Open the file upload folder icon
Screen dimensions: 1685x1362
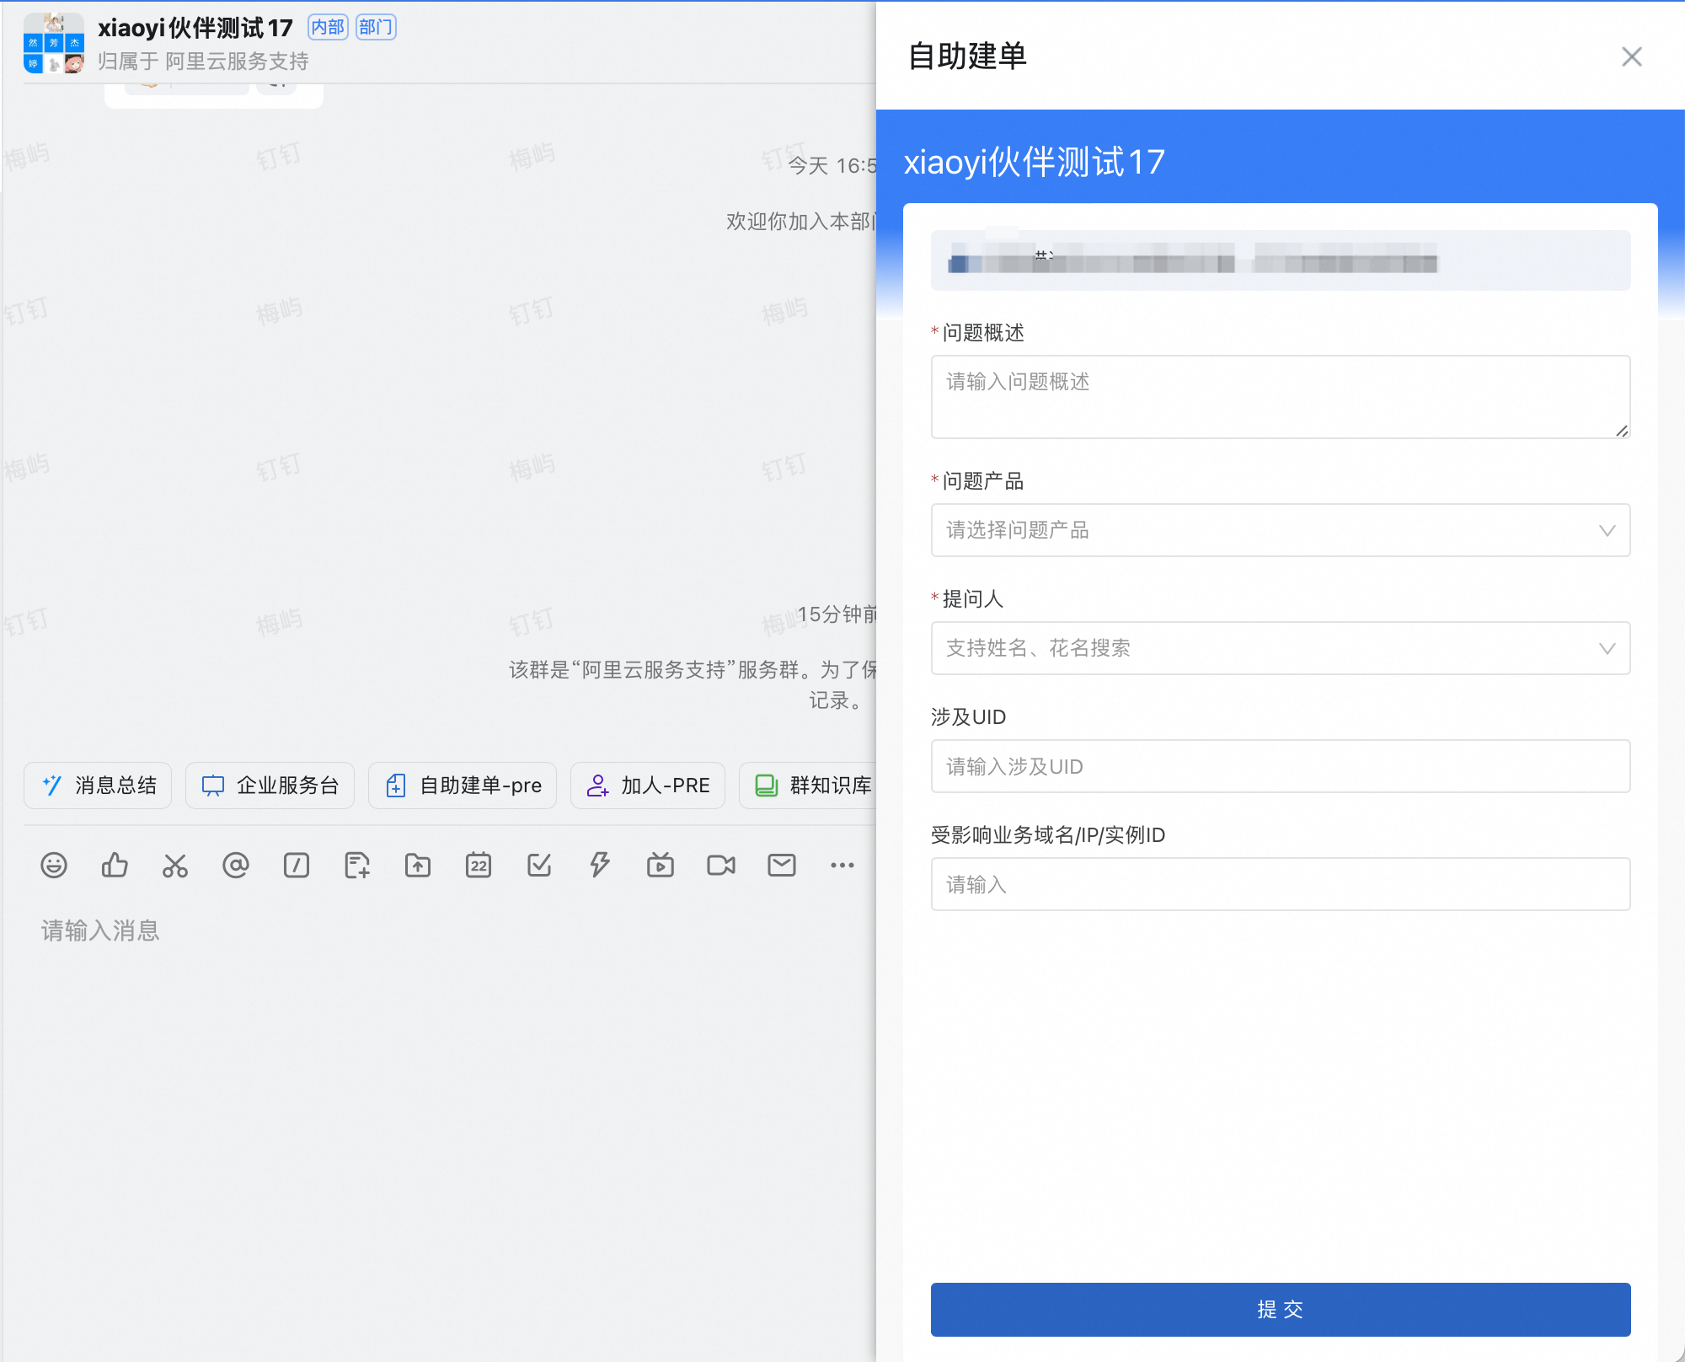click(418, 865)
